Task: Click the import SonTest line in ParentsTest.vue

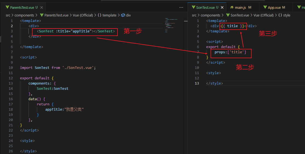Action: (58, 68)
